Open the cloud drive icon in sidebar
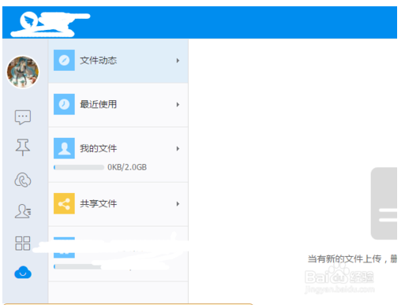Image resolution: width=405 pixels, height=305 pixels. point(23,272)
